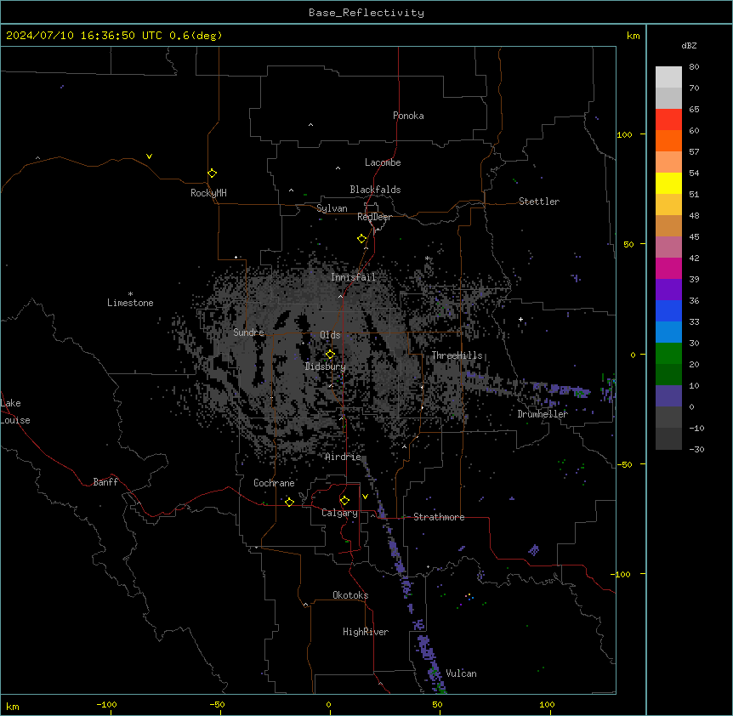Viewport: 733px width, 716px height.
Task: Click the yellow diamond marker below RedDeer
Action: coord(361,239)
